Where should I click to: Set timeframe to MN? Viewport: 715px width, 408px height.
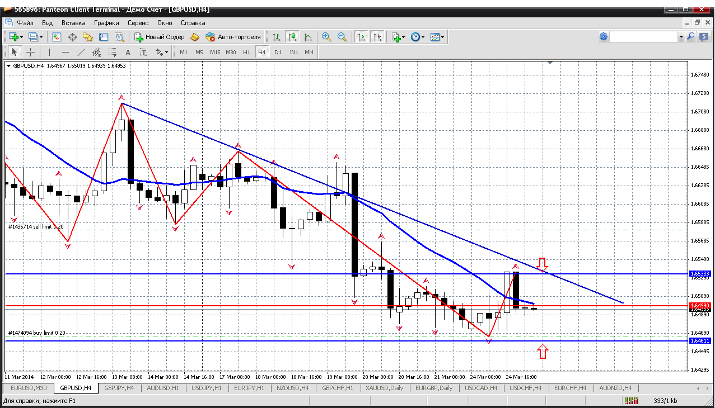[x=309, y=52]
